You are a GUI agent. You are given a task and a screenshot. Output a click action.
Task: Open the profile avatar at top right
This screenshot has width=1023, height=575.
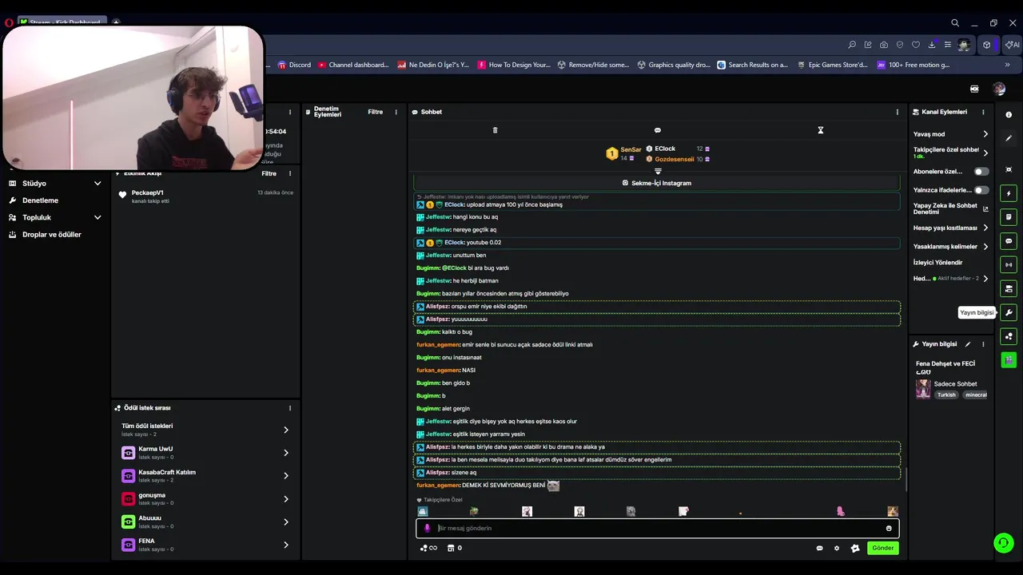tap(999, 89)
